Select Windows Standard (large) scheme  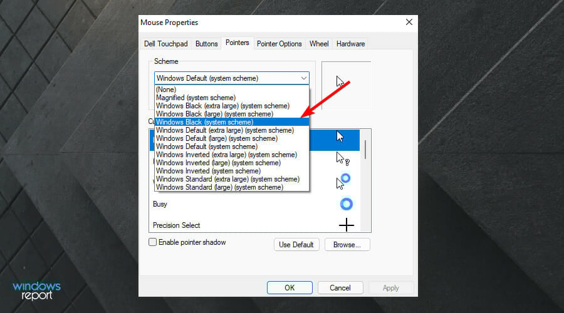click(x=232, y=187)
